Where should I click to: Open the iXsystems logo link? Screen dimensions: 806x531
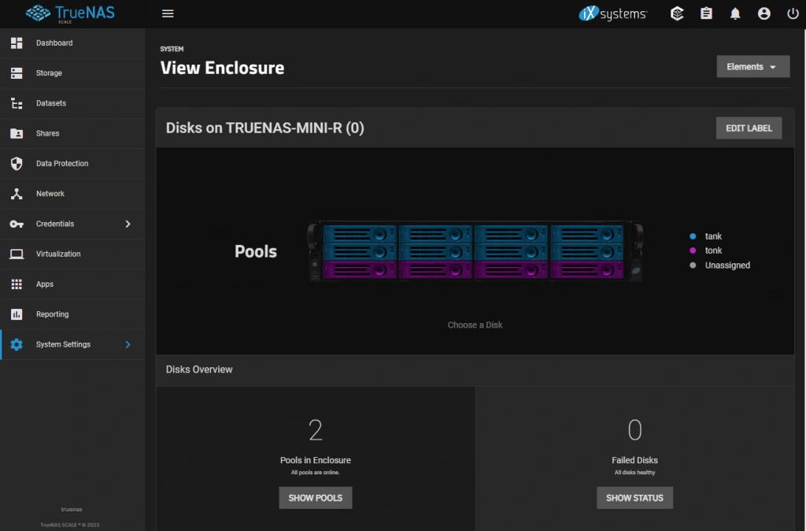click(x=612, y=14)
